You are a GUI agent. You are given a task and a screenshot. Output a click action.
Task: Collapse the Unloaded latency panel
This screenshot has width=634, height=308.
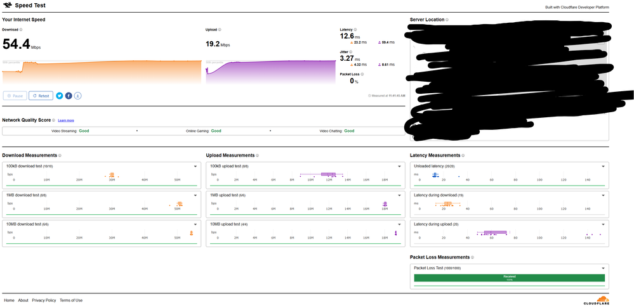click(x=604, y=167)
